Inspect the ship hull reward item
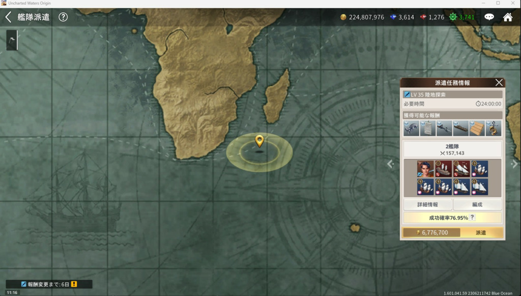This screenshot has width=521, height=296. 460,128
